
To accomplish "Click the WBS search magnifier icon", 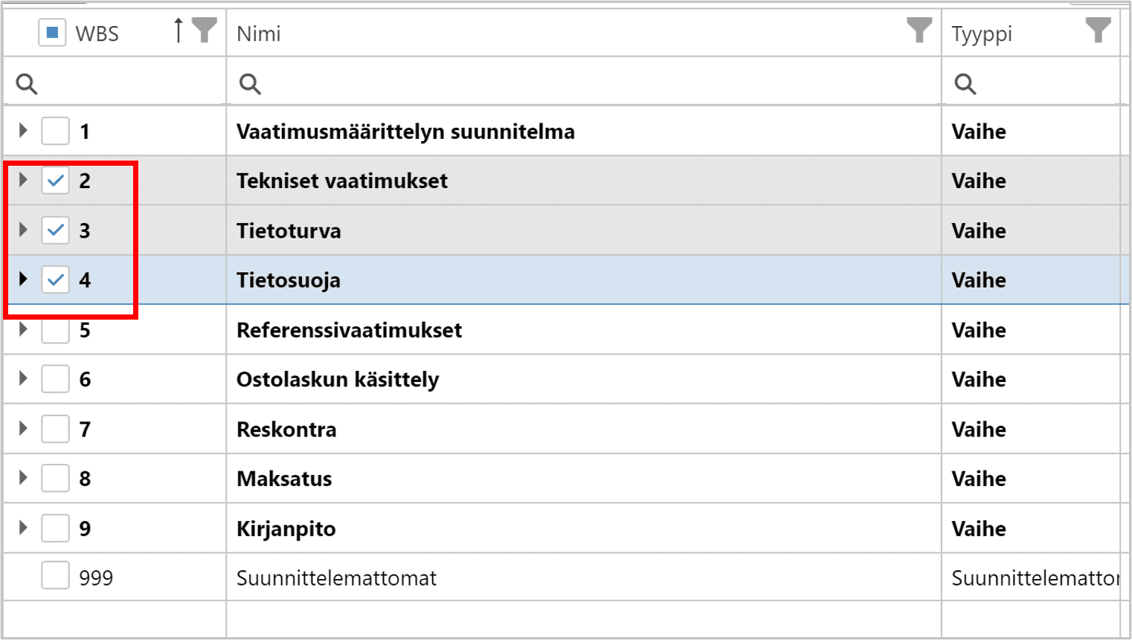I will tap(27, 84).
